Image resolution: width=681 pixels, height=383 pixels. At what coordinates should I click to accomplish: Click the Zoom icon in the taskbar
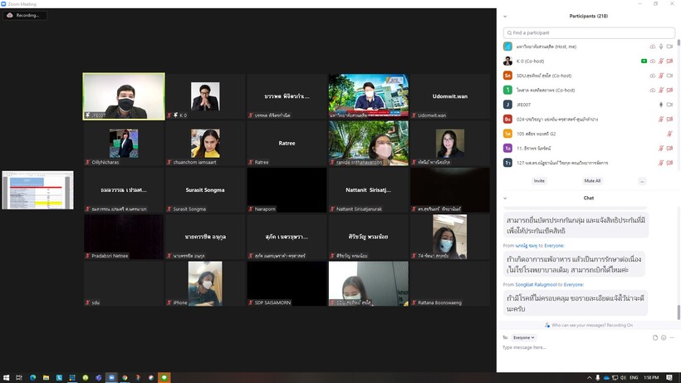click(x=111, y=378)
